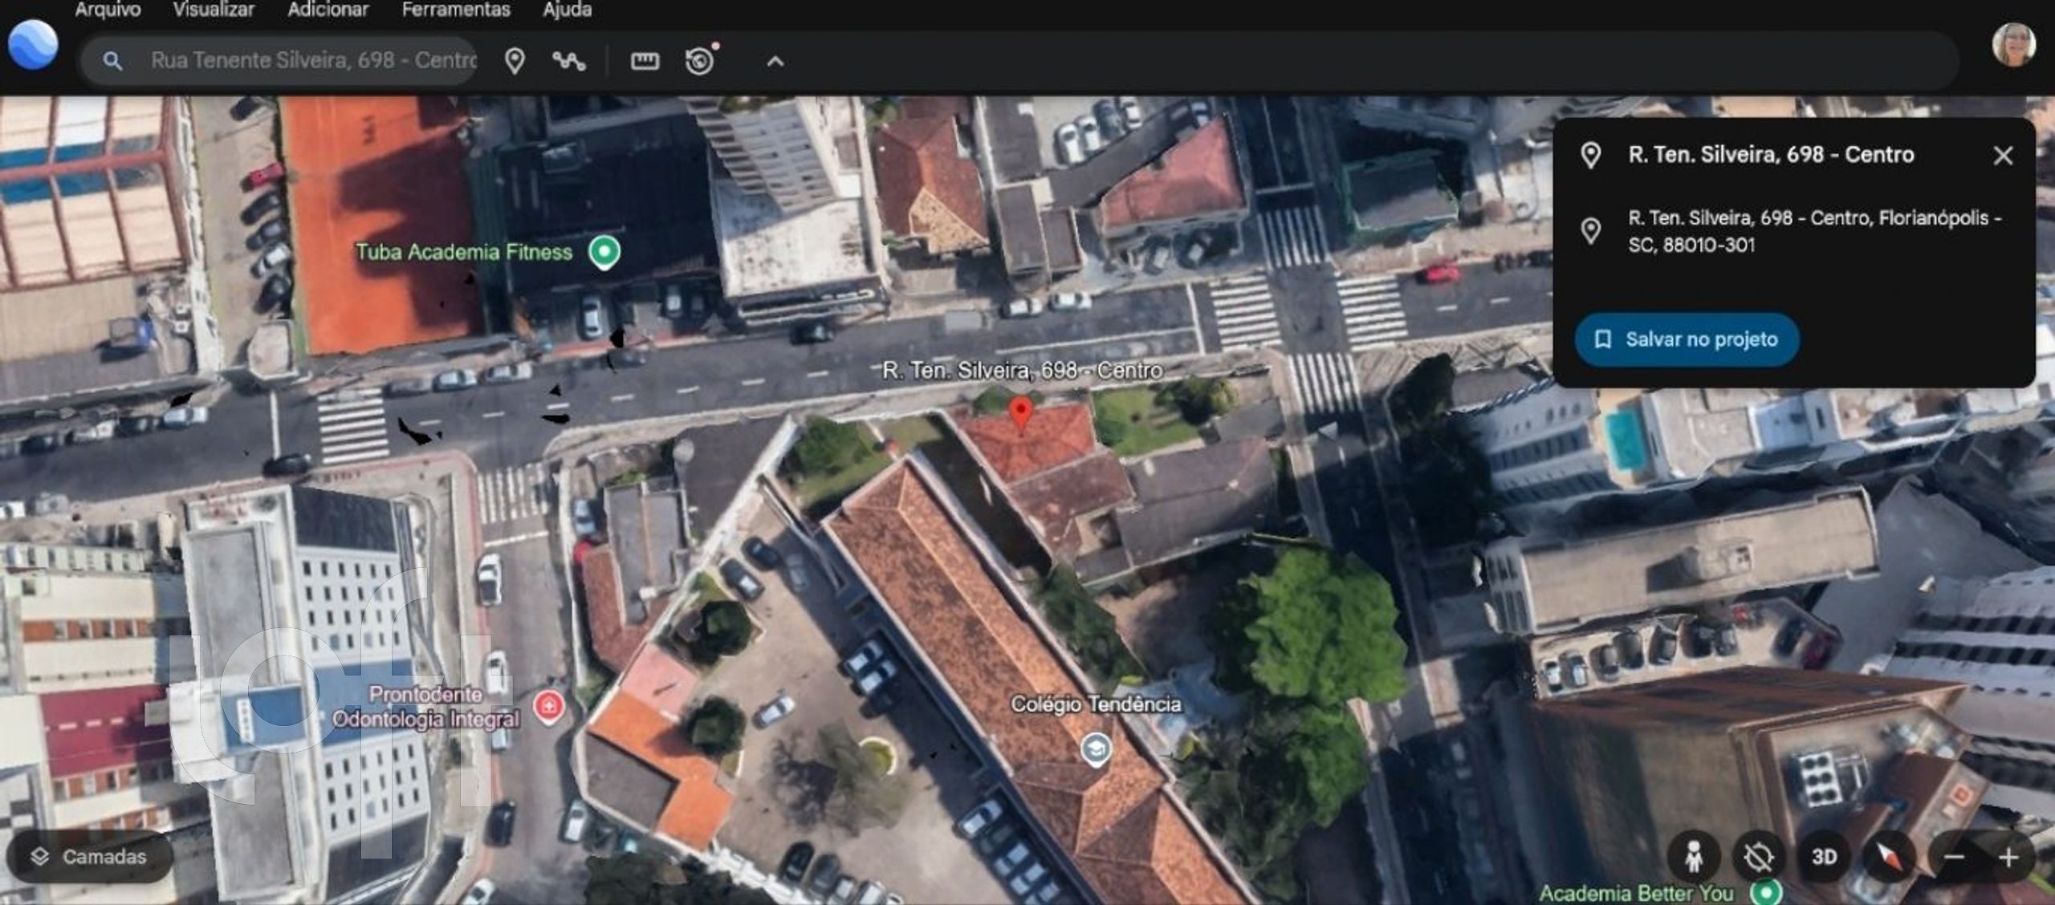The width and height of the screenshot is (2055, 905).
Task: Toggle the 3D view button
Action: click(x=1824, y=857)
